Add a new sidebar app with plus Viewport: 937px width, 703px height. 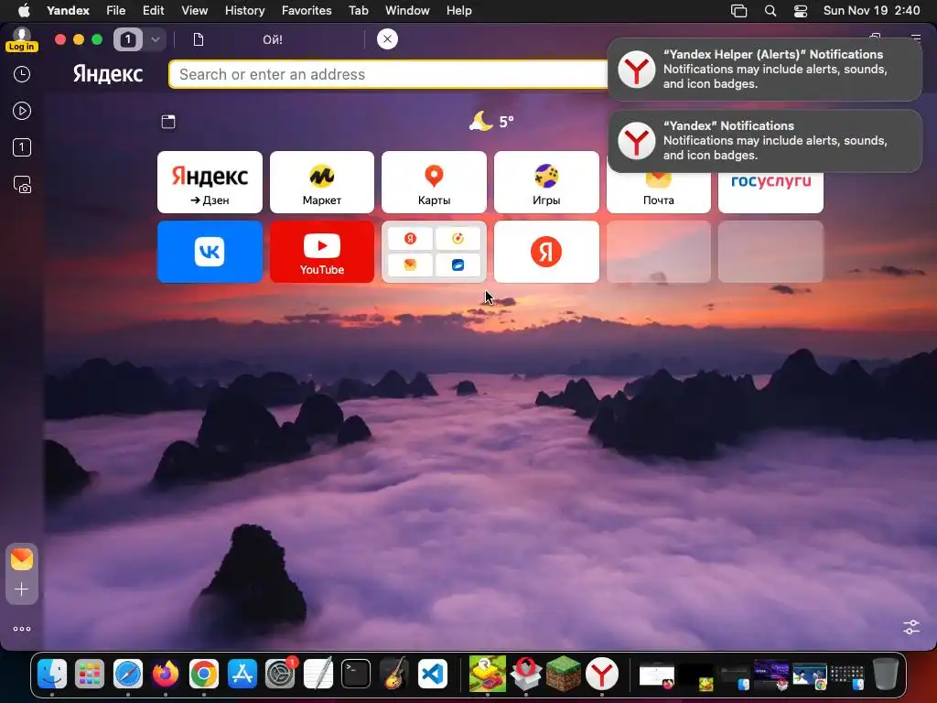pos(22,589)
